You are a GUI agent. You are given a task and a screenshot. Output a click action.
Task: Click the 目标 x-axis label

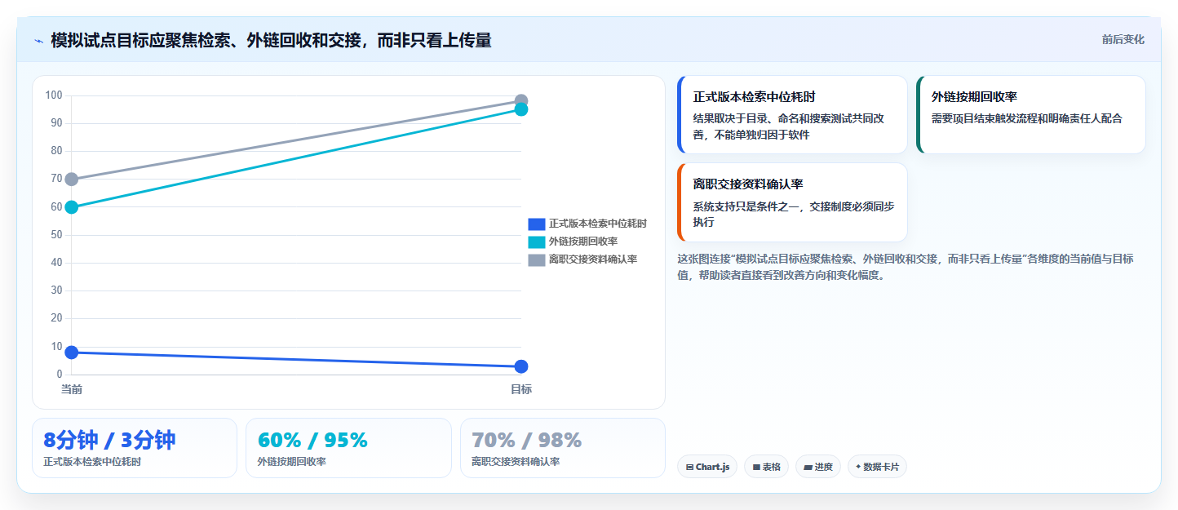point(521,389)
